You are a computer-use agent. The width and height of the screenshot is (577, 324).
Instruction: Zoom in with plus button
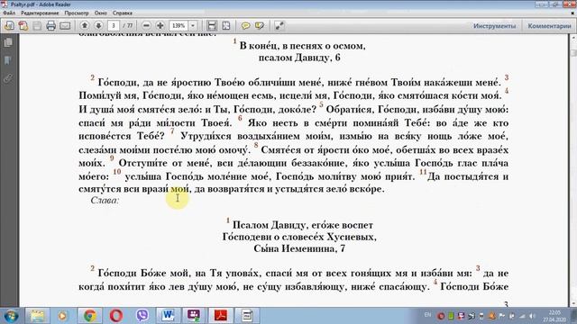[160, 26]
